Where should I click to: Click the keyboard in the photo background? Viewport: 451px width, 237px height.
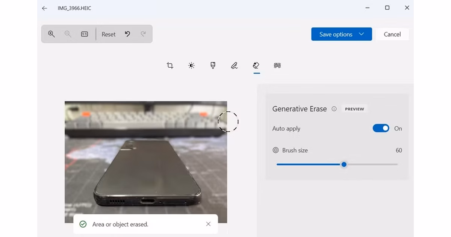(146, 120)
